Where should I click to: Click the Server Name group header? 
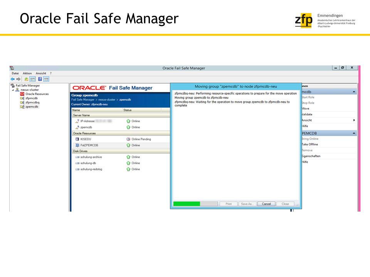tap(121, 115)
